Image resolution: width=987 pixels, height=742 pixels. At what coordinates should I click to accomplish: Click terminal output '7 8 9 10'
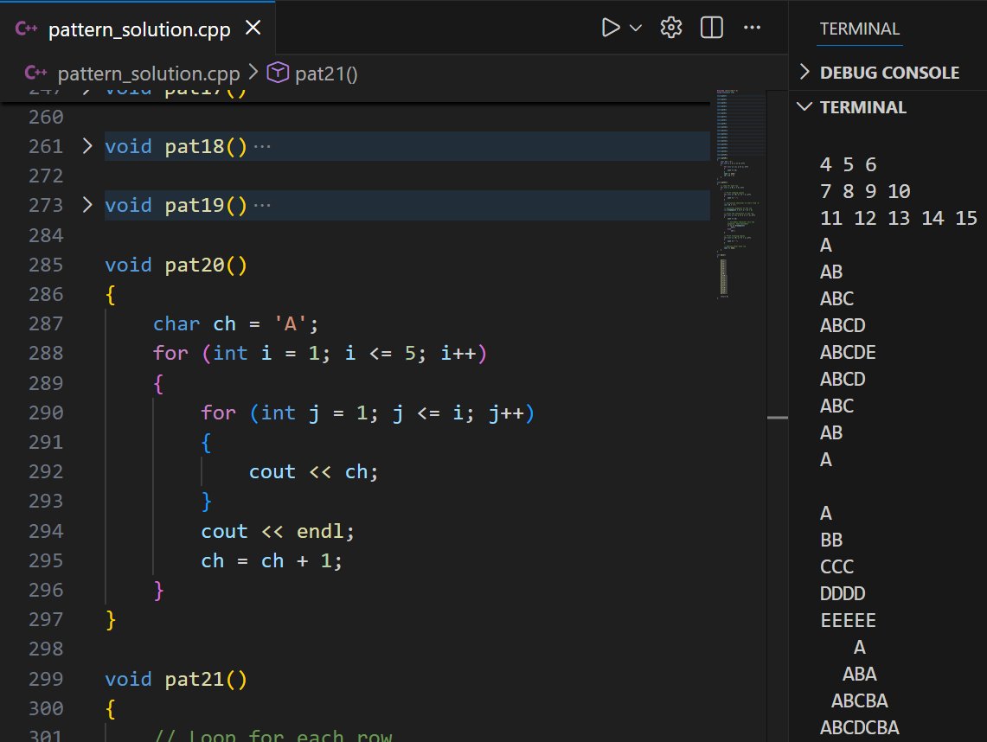(865, 191)
